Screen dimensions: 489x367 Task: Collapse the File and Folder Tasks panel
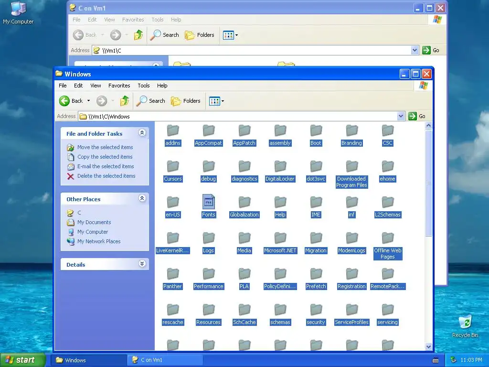pyautogui.click(x=142, y=133)
